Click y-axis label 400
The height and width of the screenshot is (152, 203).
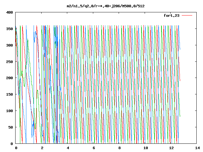pyautogui.click(x=10, y=12)
